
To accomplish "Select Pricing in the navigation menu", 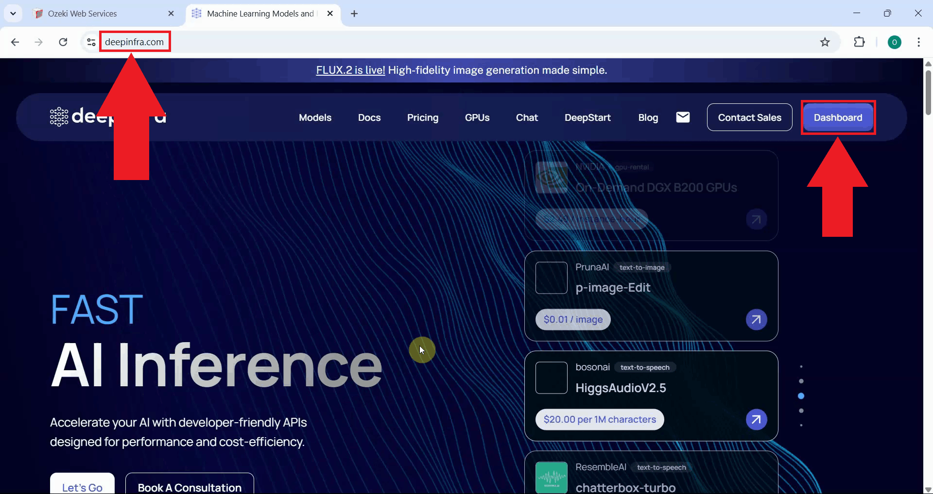I will [422, 117].
